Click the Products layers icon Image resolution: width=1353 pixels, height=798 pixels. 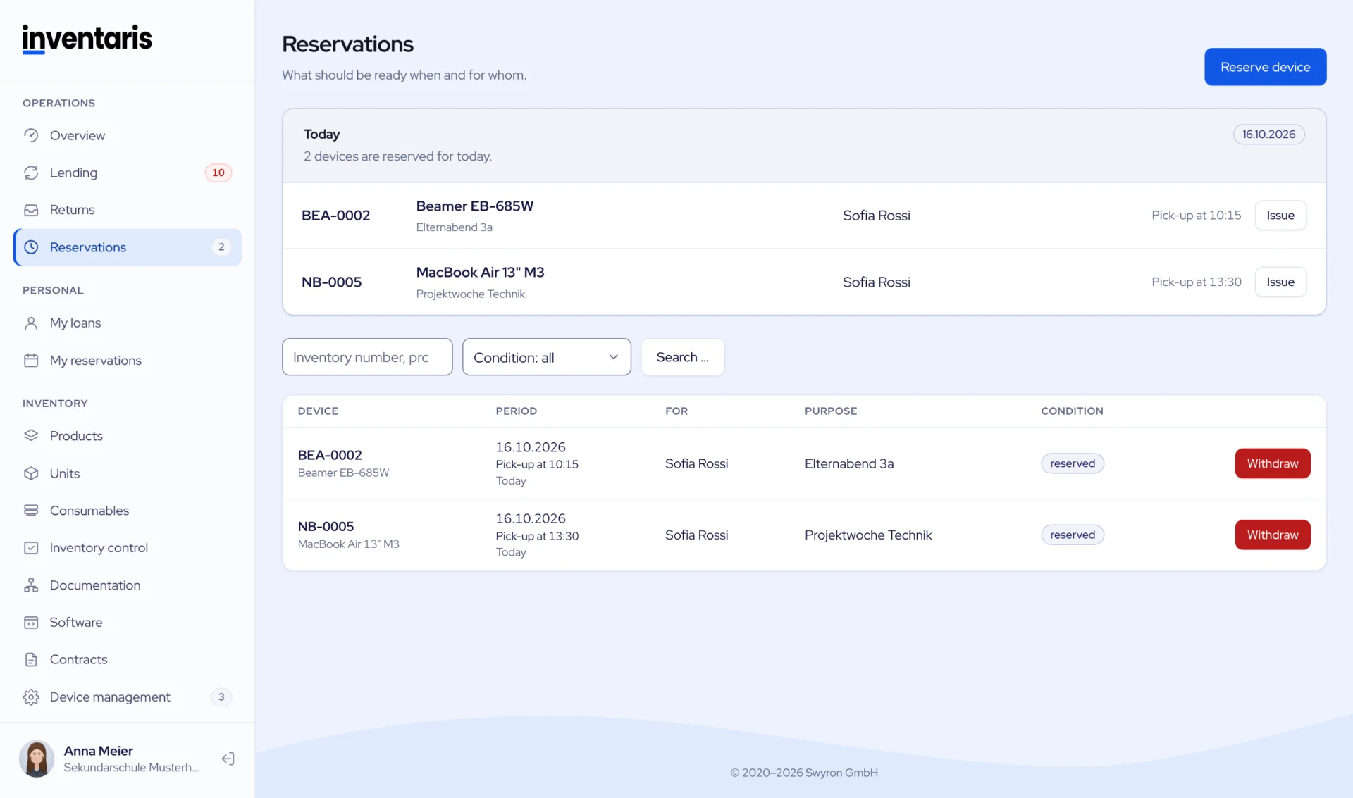click(x=31, y=435)
